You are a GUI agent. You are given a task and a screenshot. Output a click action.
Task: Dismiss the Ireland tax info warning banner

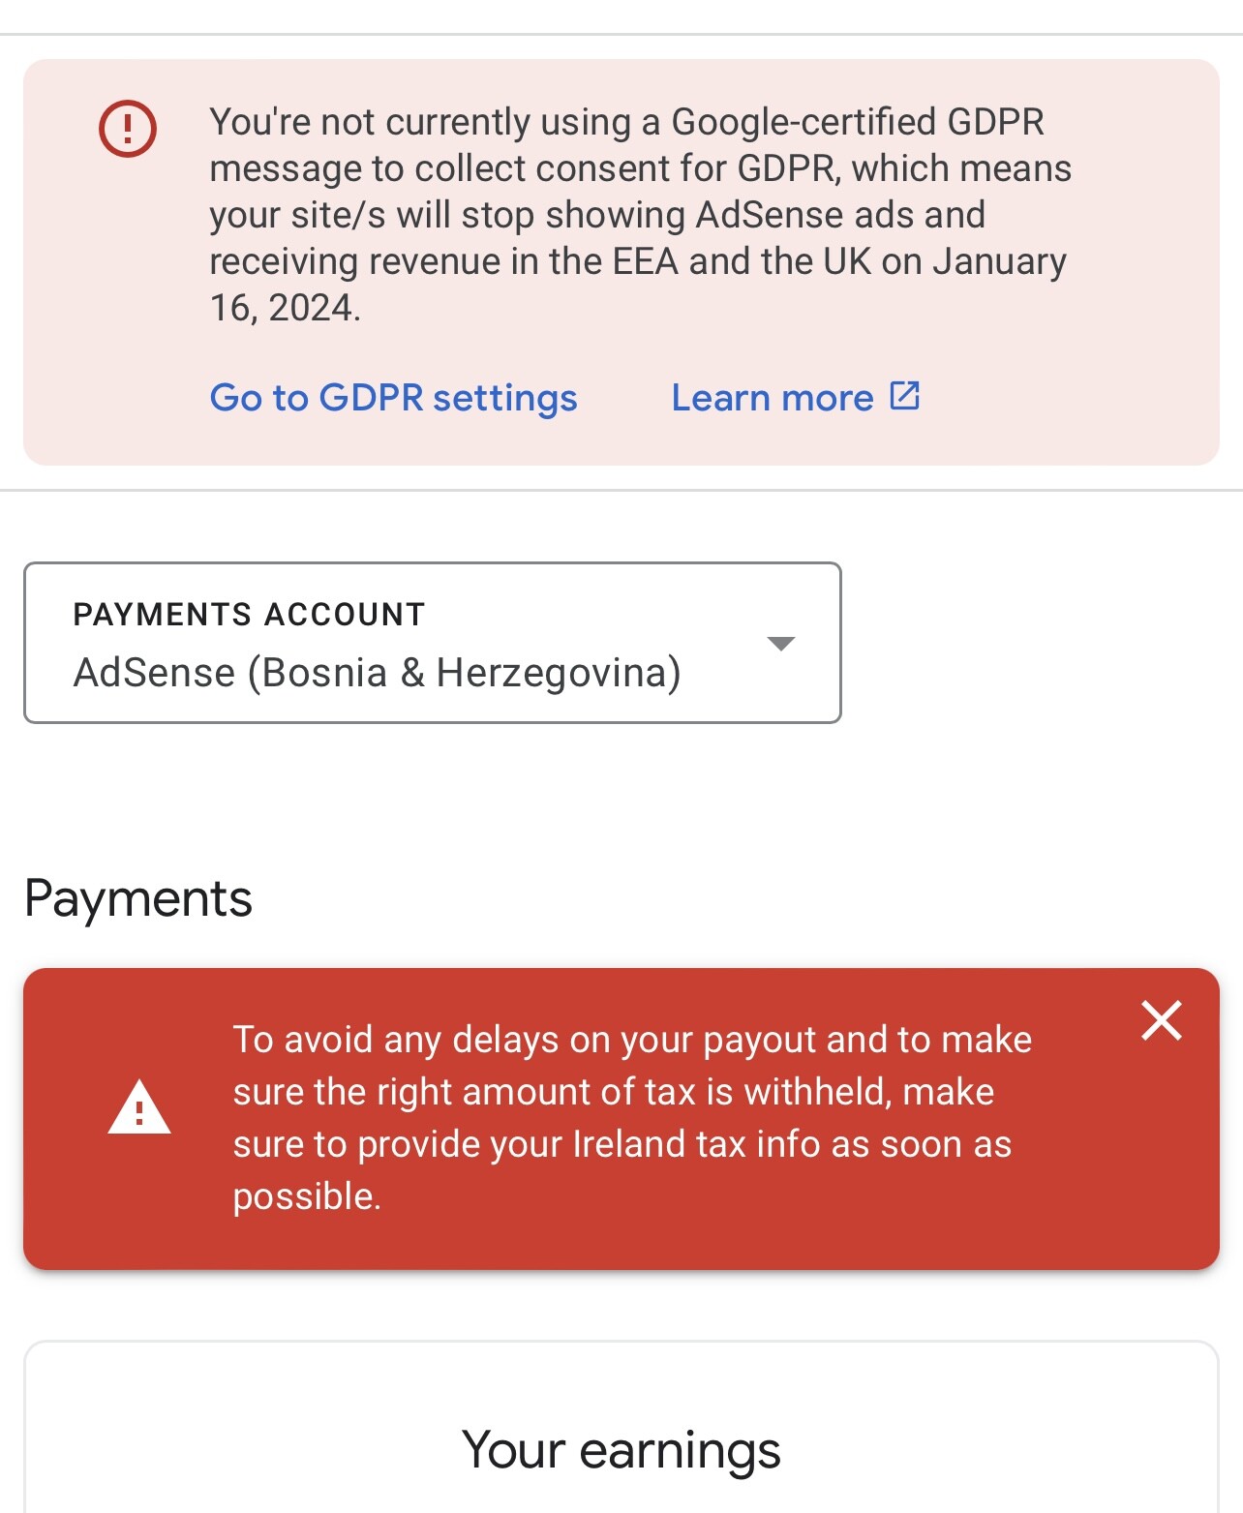point(1161,1020)
